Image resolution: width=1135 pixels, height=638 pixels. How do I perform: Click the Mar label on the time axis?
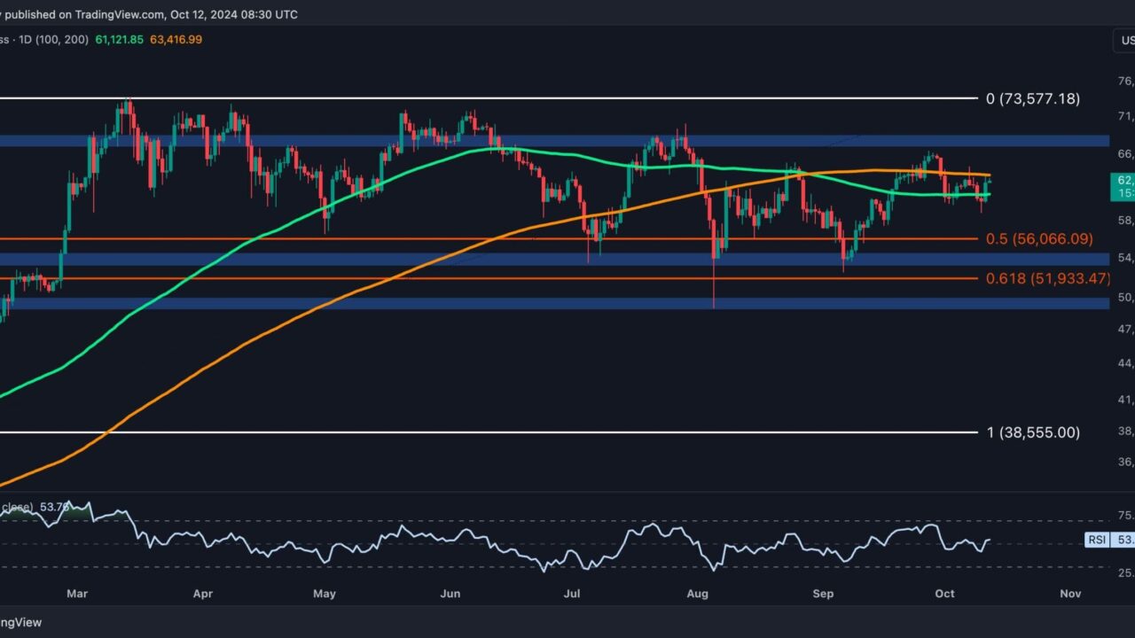(x=78, y=594)
